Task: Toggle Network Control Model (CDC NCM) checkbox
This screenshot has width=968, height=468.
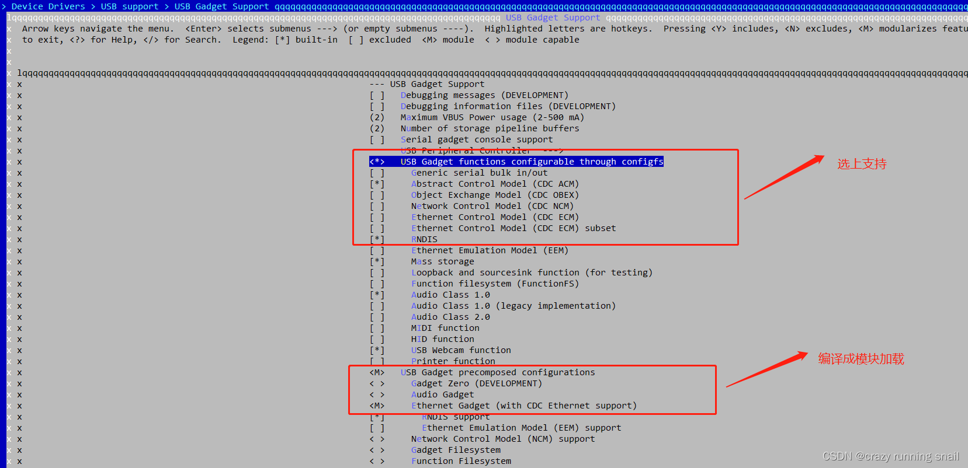Action: pos(377,206)
